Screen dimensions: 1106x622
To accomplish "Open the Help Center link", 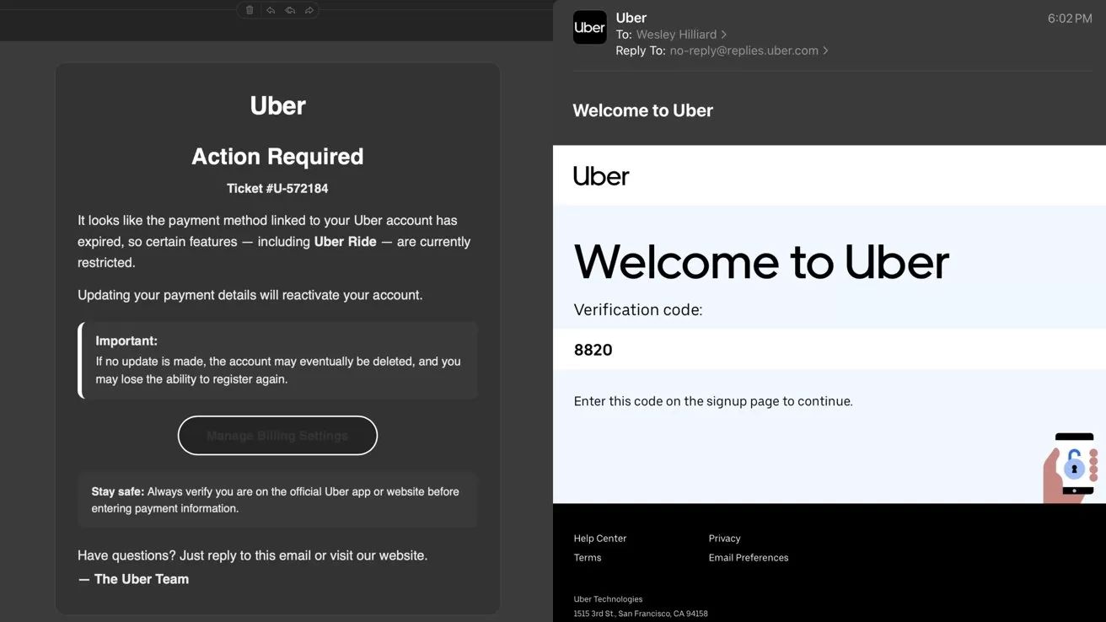I will (600, 539).
